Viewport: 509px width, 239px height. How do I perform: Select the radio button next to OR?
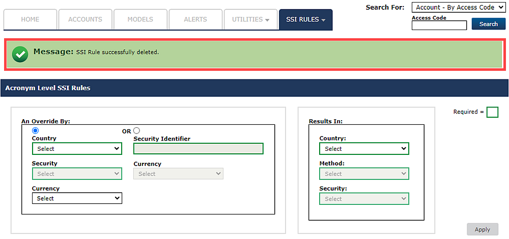[x=136, y=131]
